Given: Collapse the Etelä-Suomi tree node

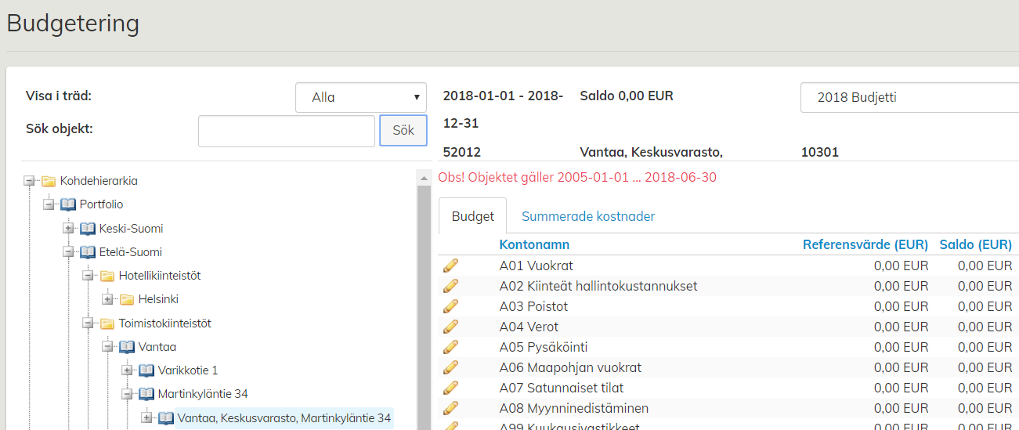Looking at the screenshot, I should (68, 252).
